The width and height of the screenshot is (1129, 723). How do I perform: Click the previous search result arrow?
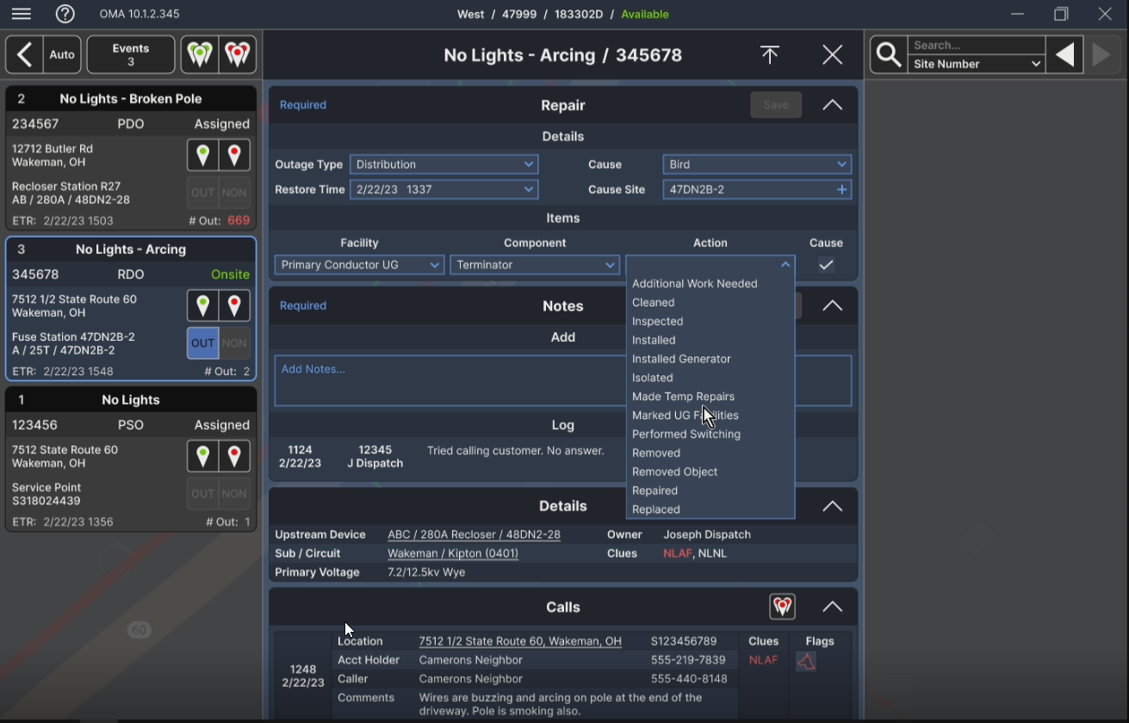(1065, 55)
